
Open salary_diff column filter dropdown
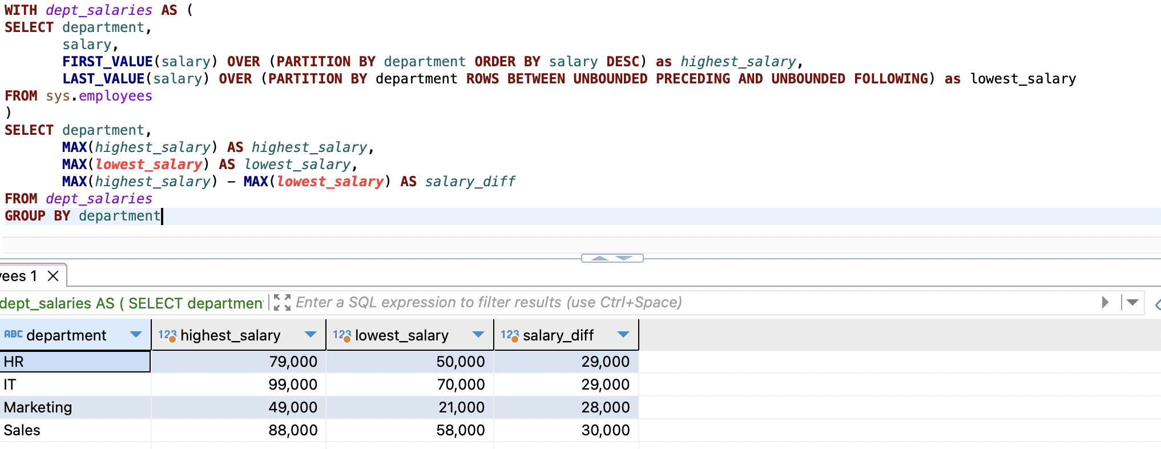tap(623, 335)
